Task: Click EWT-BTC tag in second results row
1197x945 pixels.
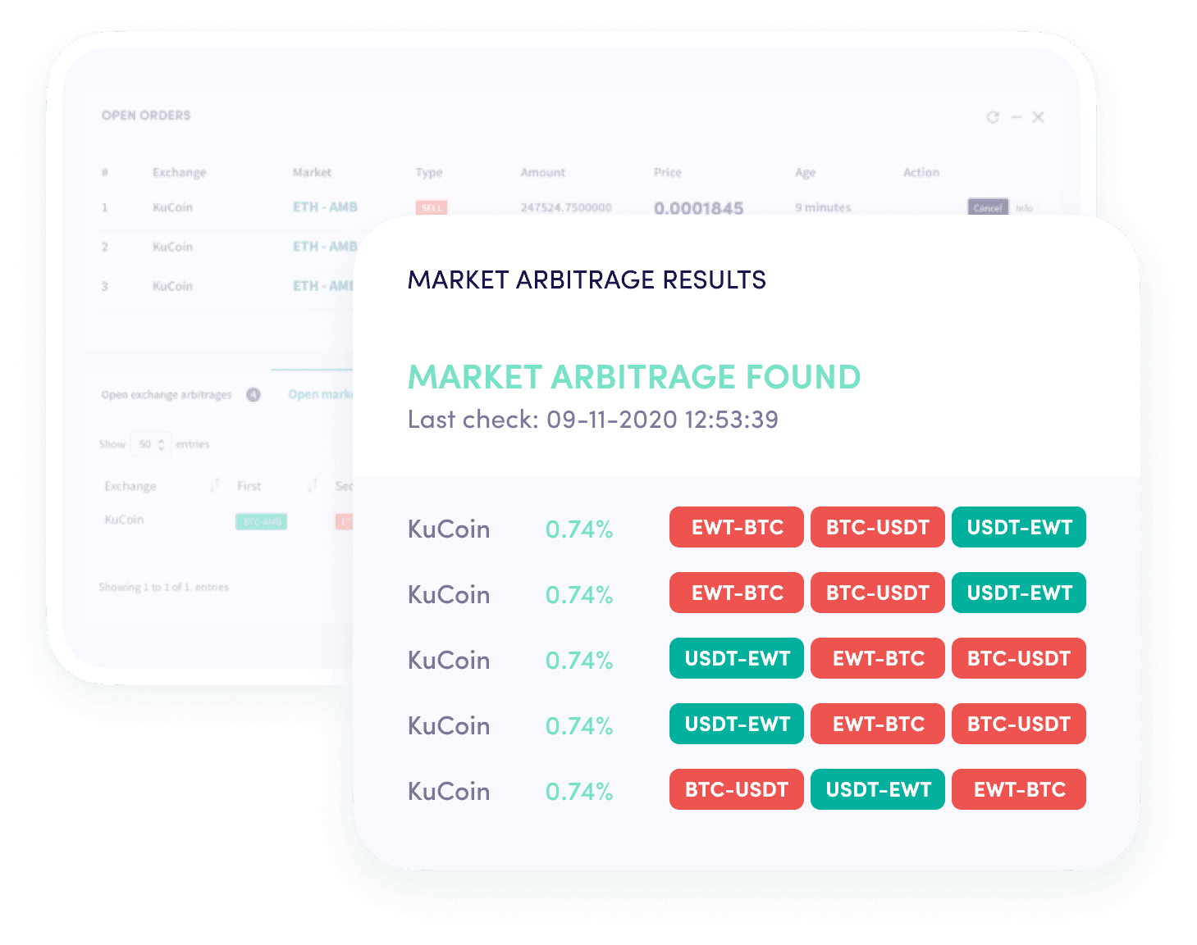Action: pos(737,593)
